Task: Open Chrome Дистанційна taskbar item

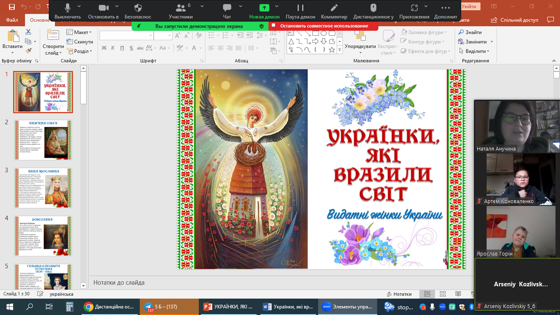Action: pos(109,307)
